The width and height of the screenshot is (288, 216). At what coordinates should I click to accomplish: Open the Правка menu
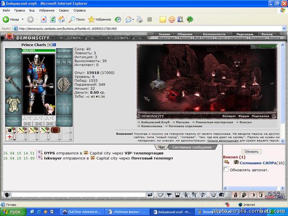pyautogui.click(x=20, y=11)
